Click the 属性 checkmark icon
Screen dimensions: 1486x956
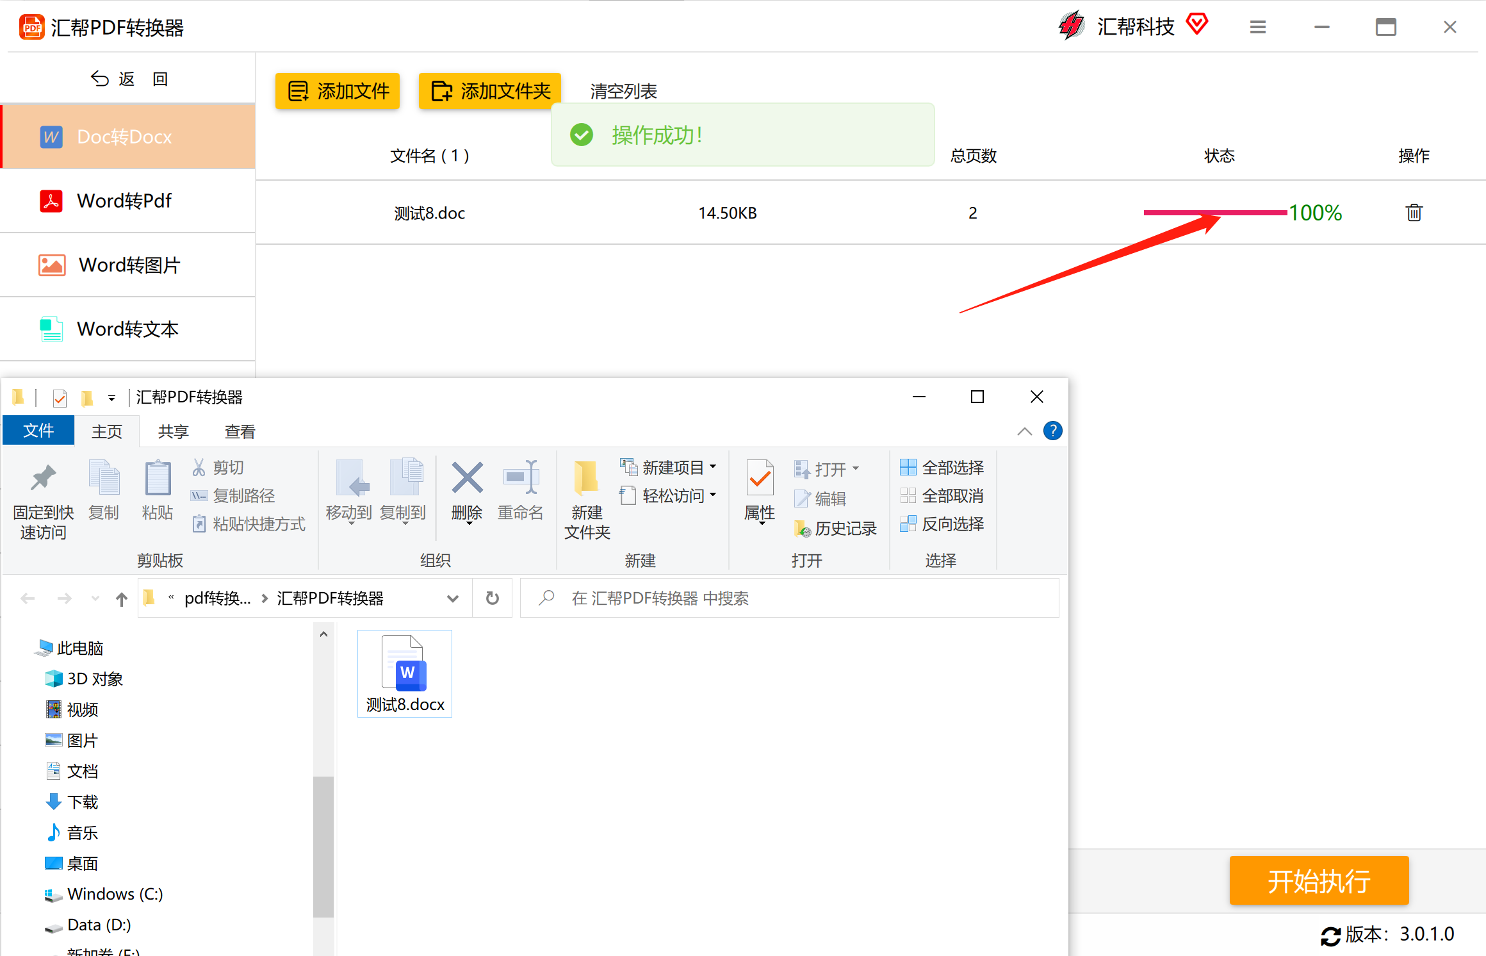click(x=760, y=478)
